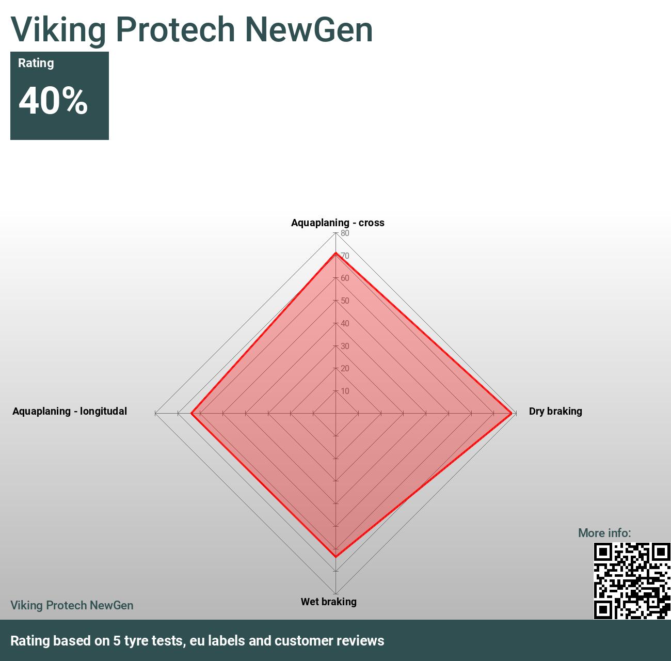Select the 'Aquaplaning - cross' axis label
Screen dimensions: 671x661
tap(338, 223)
